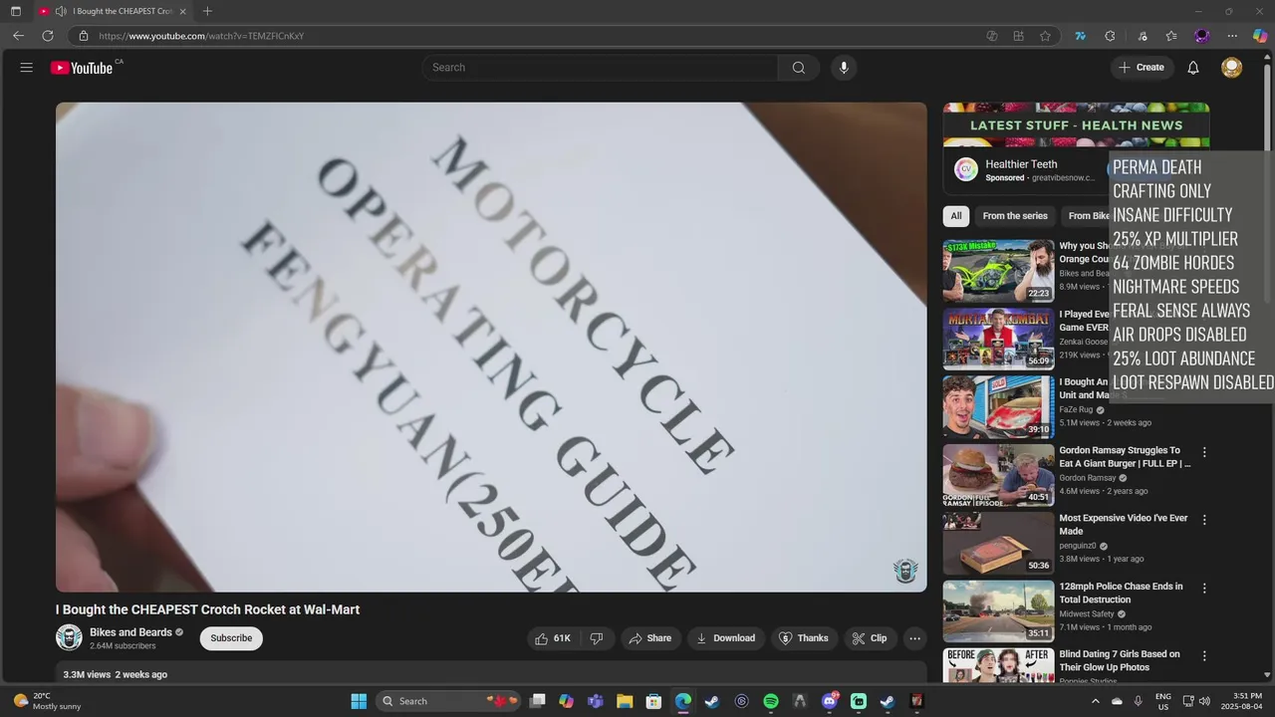This screenshot has width=1275, height=717.
Task: Click the video player frame
Action: (491, 347)
